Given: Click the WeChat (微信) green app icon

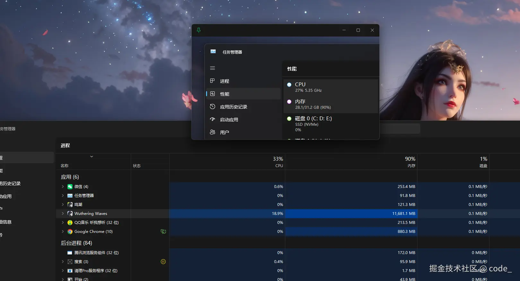Looking at the screenshot, I should click(x=70, y=187).
